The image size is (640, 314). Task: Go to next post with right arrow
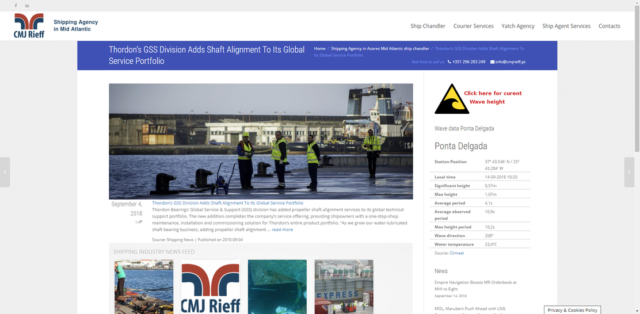(x=630, y=172)
